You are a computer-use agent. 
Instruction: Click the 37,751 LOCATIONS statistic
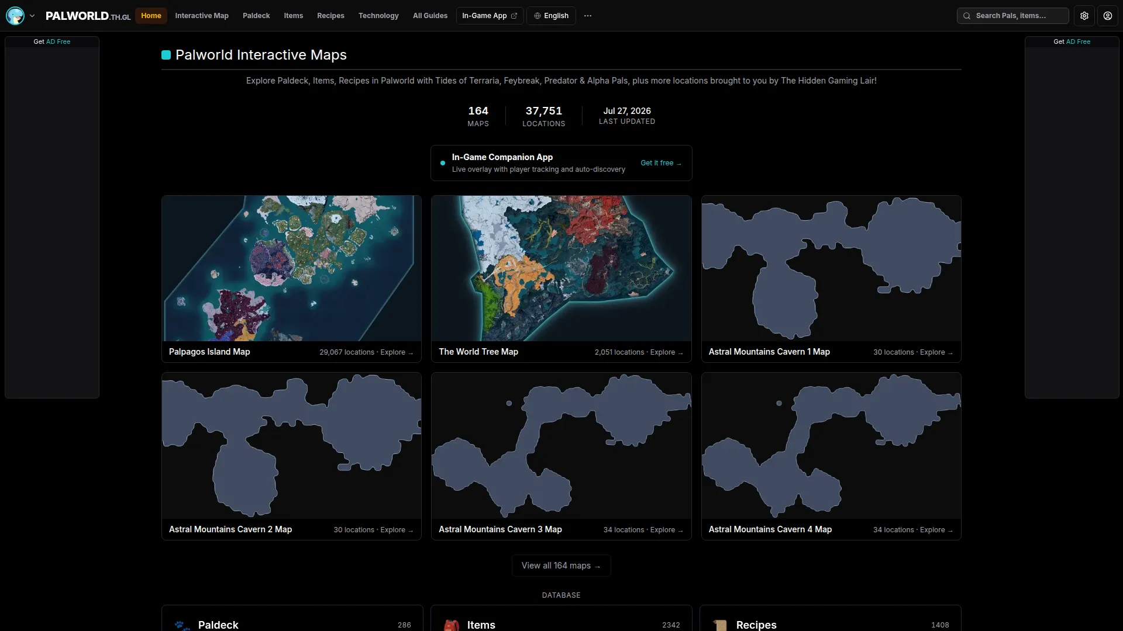tap(544, 116)
